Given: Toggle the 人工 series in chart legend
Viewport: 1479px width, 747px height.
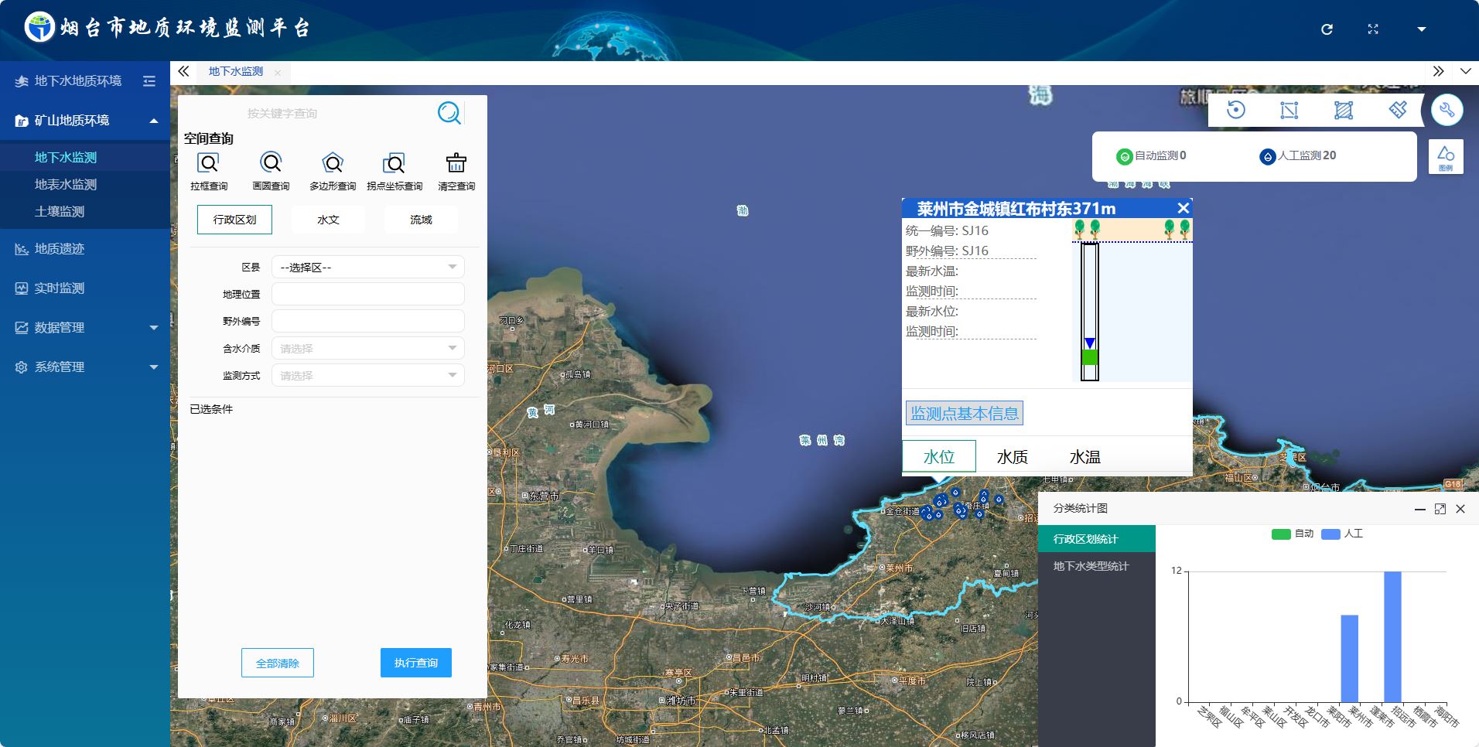Looking at the screenshot, I should 1342,534.
